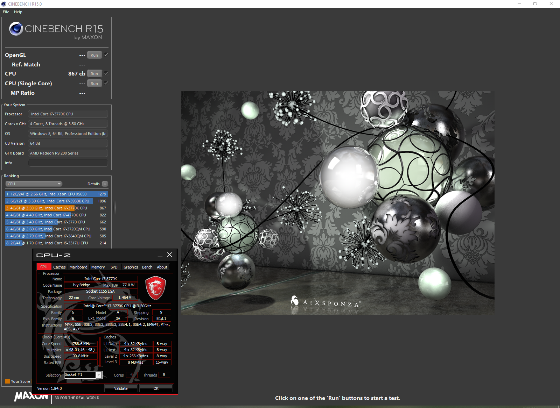Switch to the Memory tab in CPU-Z
This screenshot has height=408, width=560.
98,267
